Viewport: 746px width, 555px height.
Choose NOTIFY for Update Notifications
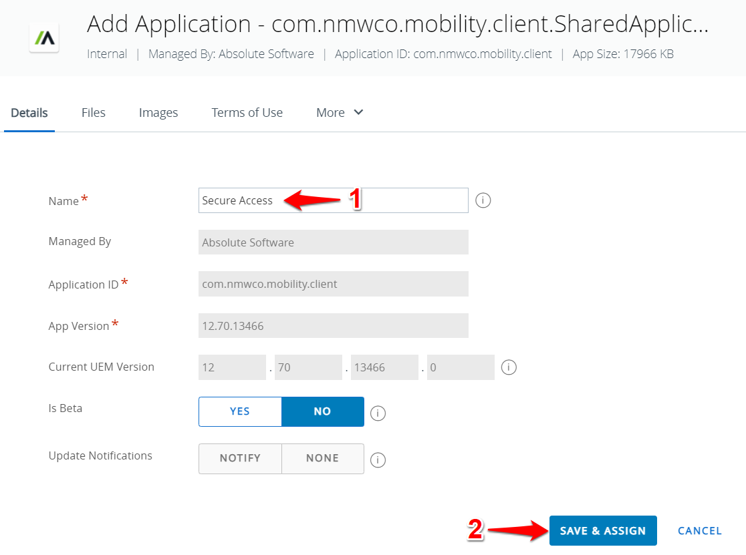[240, 459]
